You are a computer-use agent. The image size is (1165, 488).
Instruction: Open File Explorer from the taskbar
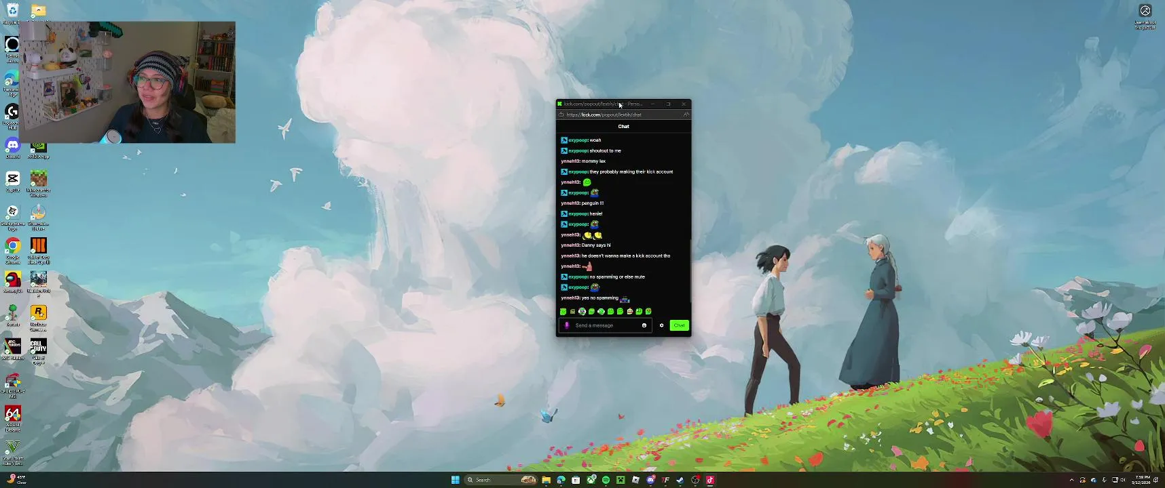(546, 480)
